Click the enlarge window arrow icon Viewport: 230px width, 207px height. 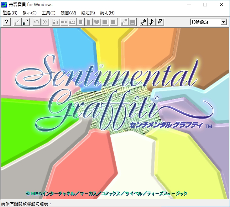click(x=26, y=22)
